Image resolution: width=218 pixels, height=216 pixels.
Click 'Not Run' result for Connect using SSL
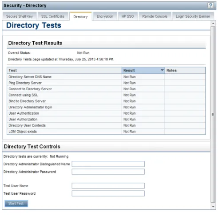coord(130,95)
